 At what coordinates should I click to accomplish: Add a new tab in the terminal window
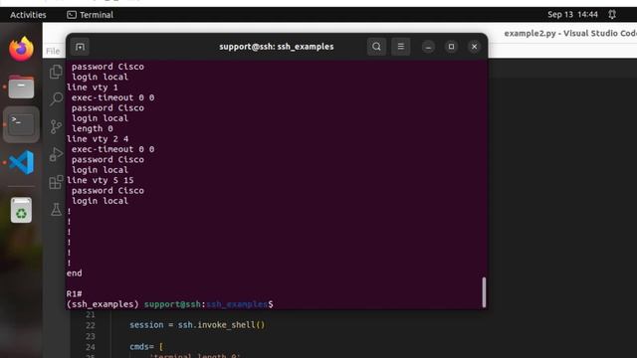click(x=80, y=47)
